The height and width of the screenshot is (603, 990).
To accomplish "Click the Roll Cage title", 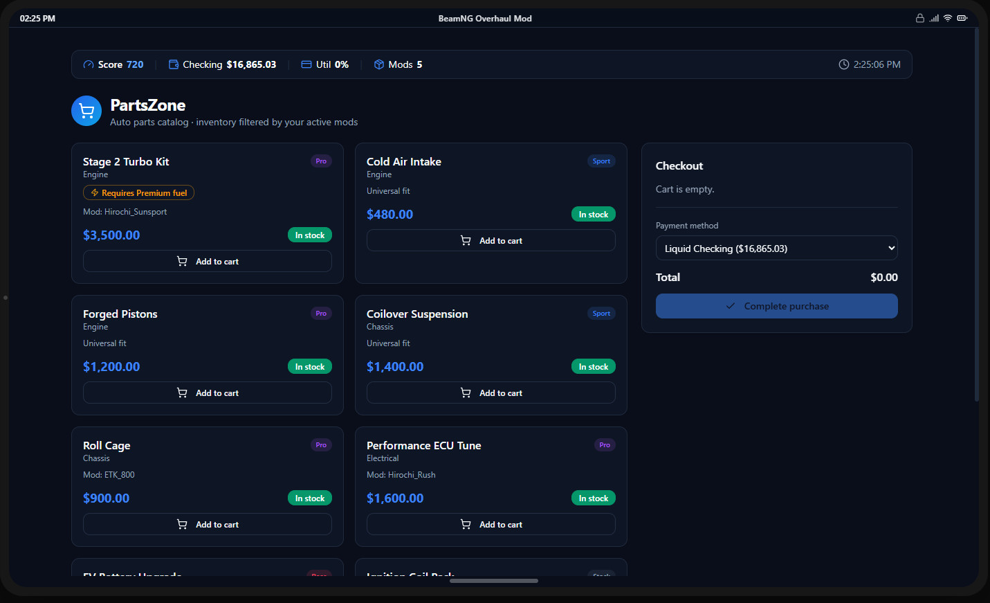I will coord(107,445).
